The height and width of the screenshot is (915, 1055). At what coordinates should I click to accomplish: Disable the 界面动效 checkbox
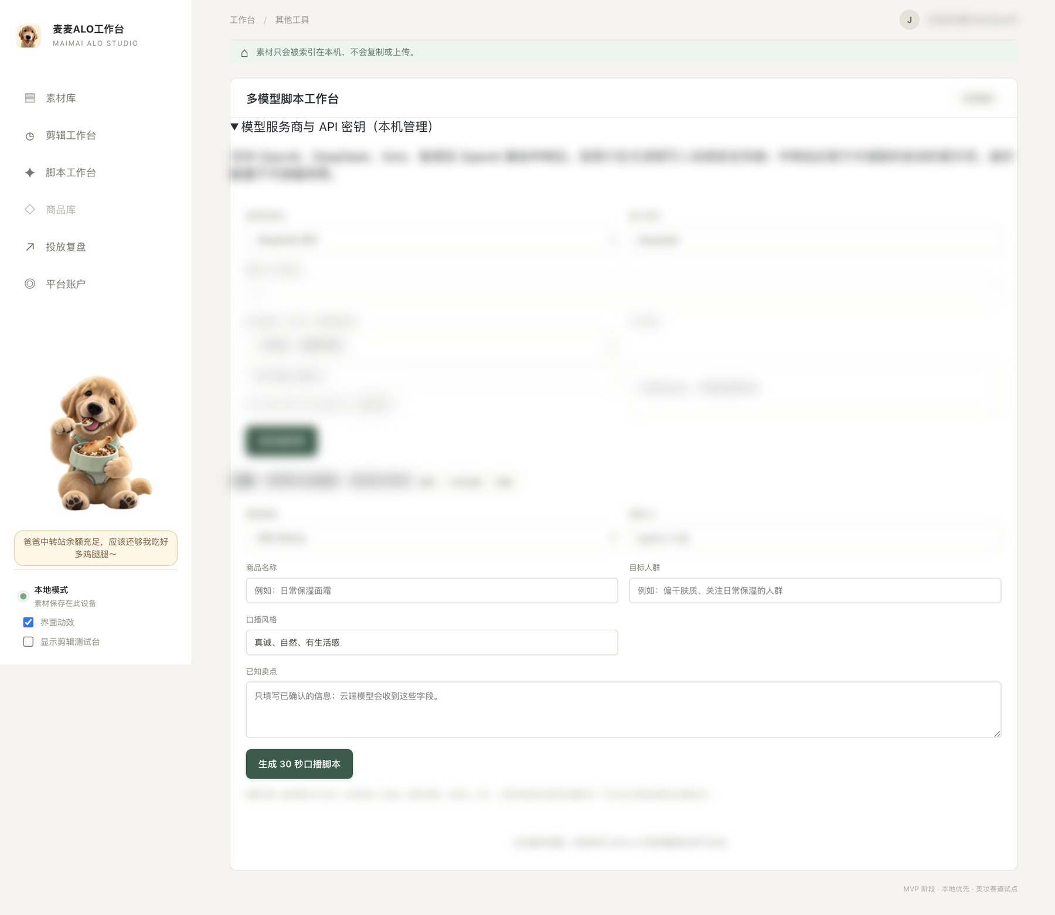tap(28, 622)
